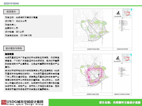This screenshot has height=106, width=142.
Task: Click the bold 规划背景 subheading
Action: pyautogui.click(x=9, y=54)
